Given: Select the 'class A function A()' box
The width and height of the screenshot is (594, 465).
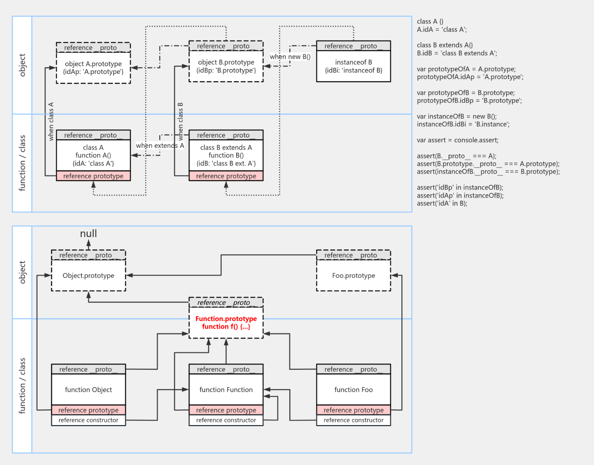Looking at the screenshot, I should tap(93, 155).
